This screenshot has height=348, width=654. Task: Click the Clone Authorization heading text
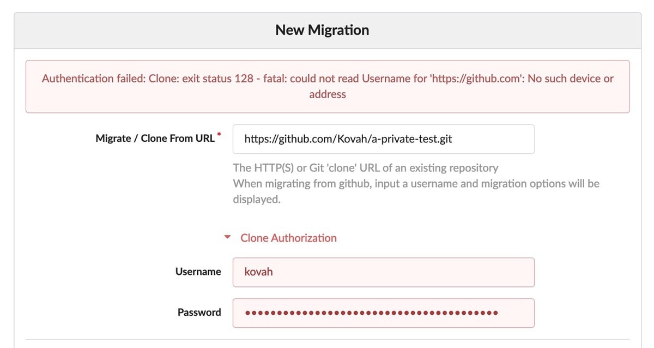coord(288,238)
